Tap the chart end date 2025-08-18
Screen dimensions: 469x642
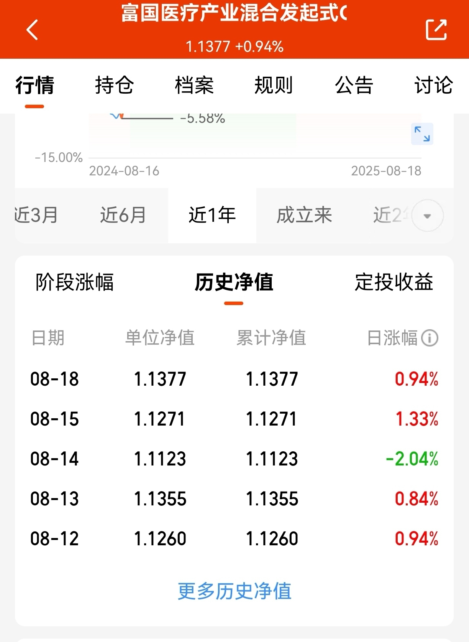tap(386, 171)
